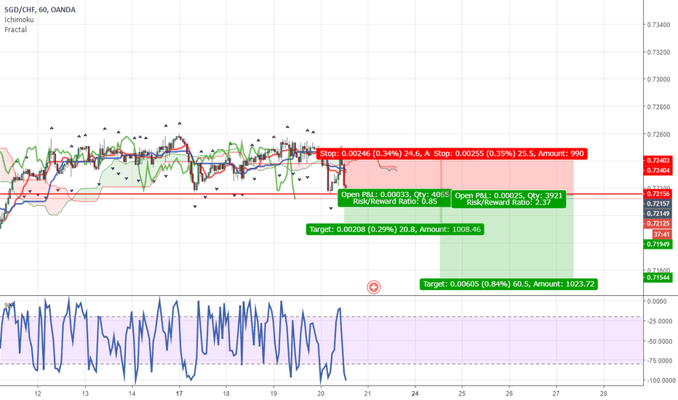Image resolution: width=678 pixels, height=400 pixels.
Task: Click the 0.73000 price axis label
Action: (658, 79)
